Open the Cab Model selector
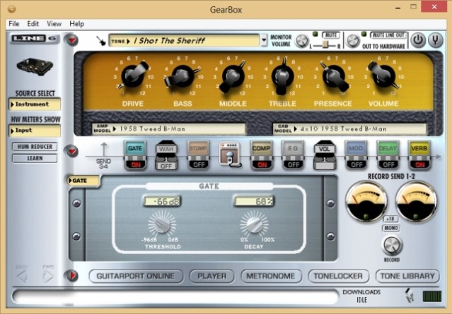This screenshot has height=314, width=452. pos(349,129)
